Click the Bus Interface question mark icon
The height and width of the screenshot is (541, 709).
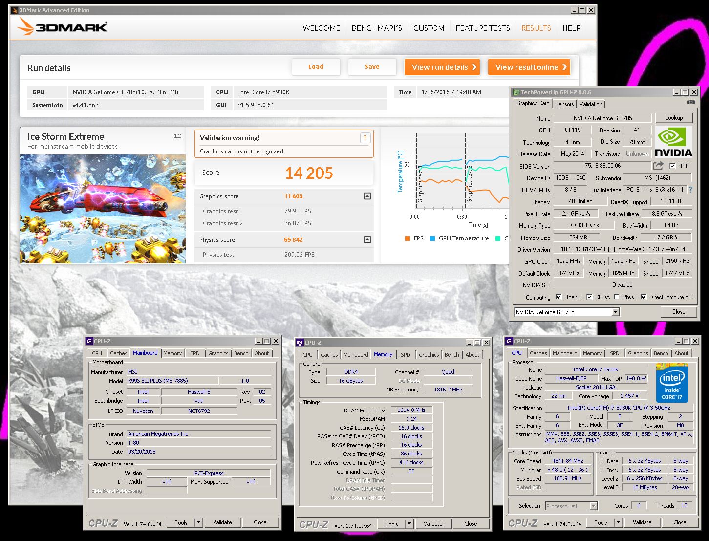point(690,190)
